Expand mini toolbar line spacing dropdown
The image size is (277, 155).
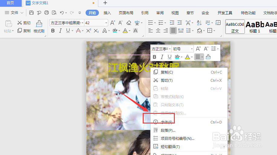click(x=218, y=49)
